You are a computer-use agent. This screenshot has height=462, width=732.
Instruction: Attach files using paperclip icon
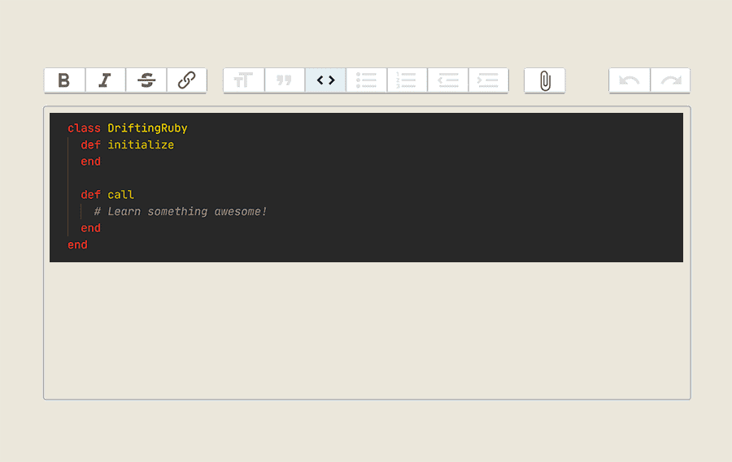pos(545,80)
